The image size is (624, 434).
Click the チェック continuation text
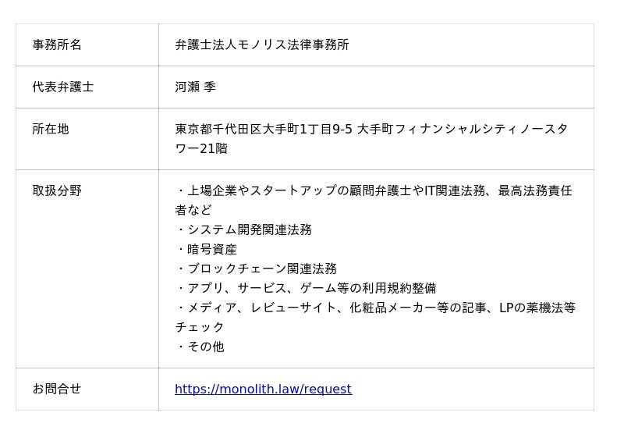(200, 327)
